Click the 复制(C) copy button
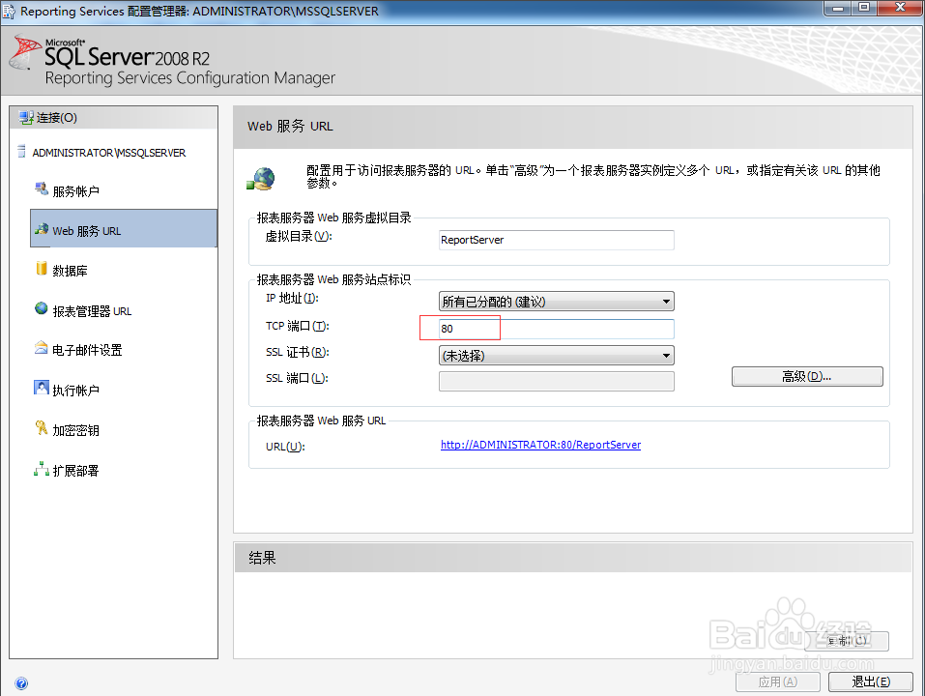Viewport: 925px width, 696px height. [x=848, y=641]
